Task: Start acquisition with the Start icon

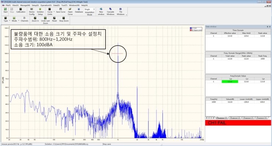Action: [6, 10]
